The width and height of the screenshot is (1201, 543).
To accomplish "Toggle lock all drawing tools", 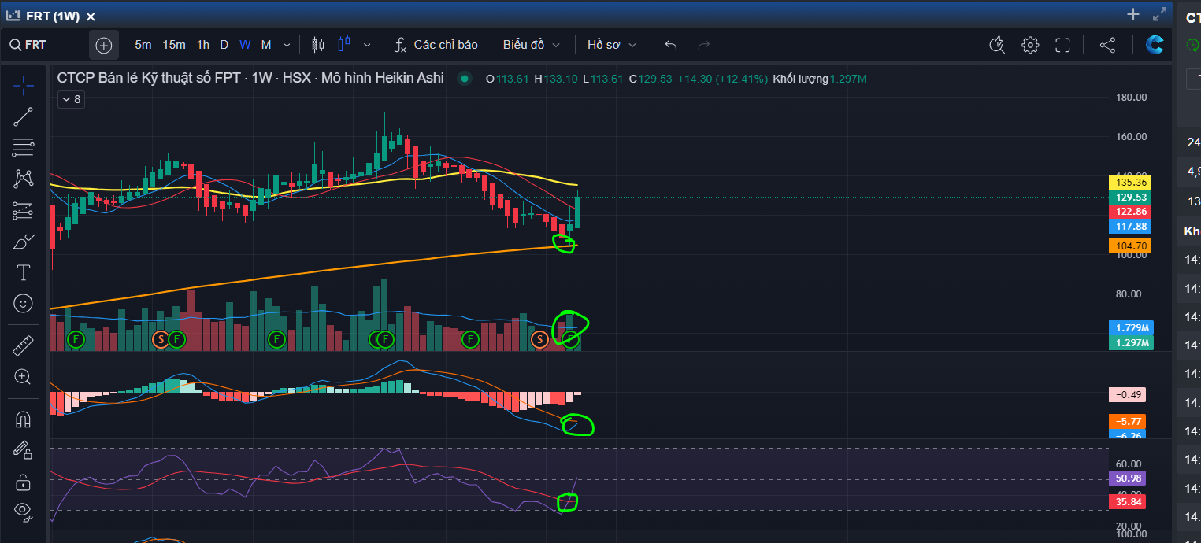I will (24, 482).
